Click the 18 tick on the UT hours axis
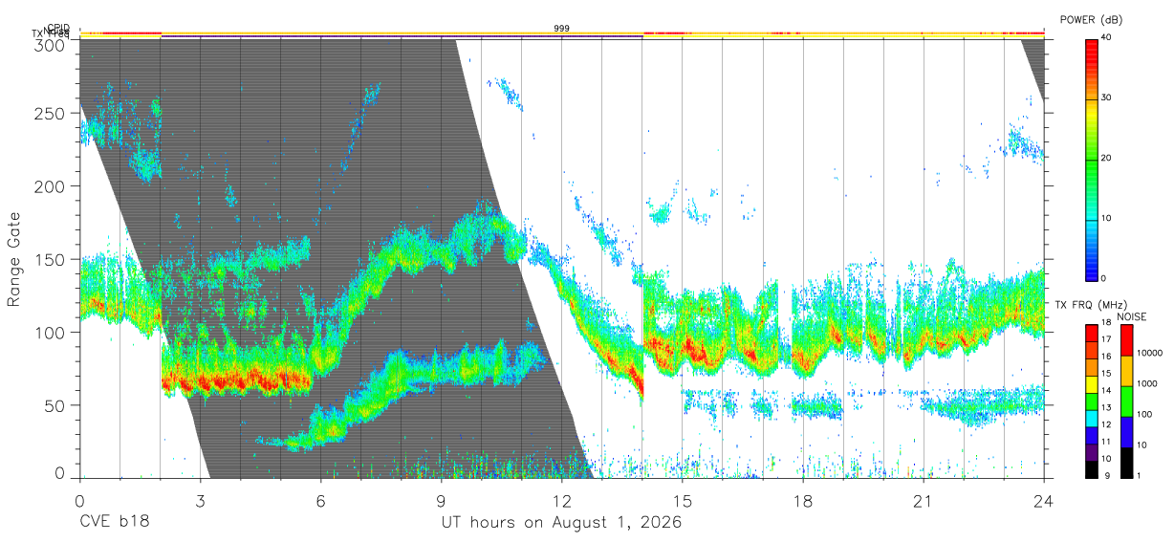 click(803, 501)
